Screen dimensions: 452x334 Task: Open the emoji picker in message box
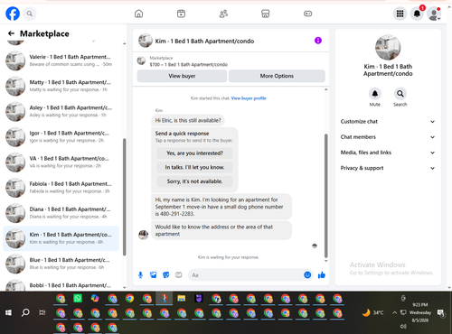[x=307, y=274]
